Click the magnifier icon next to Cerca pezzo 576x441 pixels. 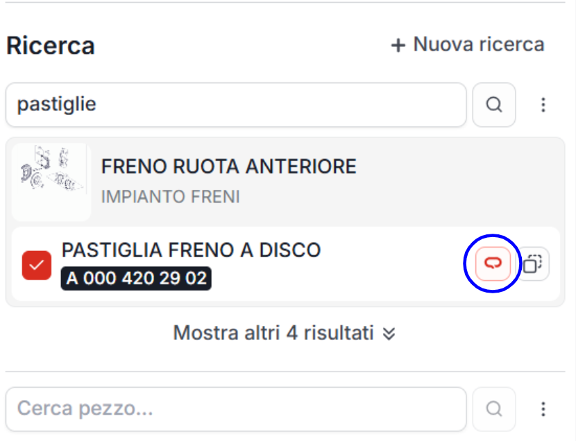pyautogui.click(x=493, y=409)
